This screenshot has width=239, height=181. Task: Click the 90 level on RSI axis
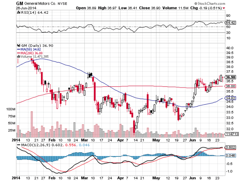(x=228, y=16)
